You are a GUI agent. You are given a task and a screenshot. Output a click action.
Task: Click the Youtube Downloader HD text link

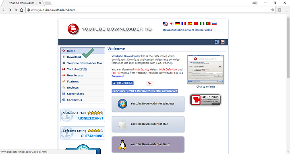point(128,56)
